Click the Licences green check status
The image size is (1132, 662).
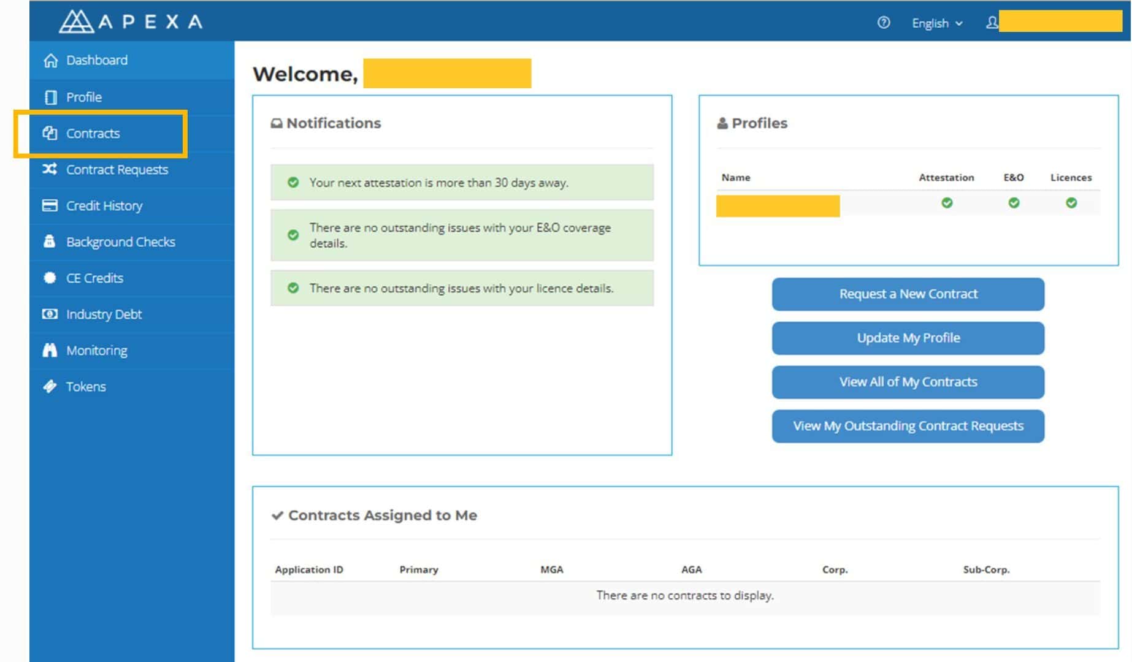click(1071, 203)
